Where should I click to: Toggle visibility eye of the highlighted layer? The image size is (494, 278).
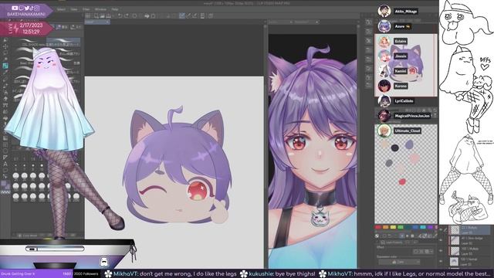click(x=441, y=229)
